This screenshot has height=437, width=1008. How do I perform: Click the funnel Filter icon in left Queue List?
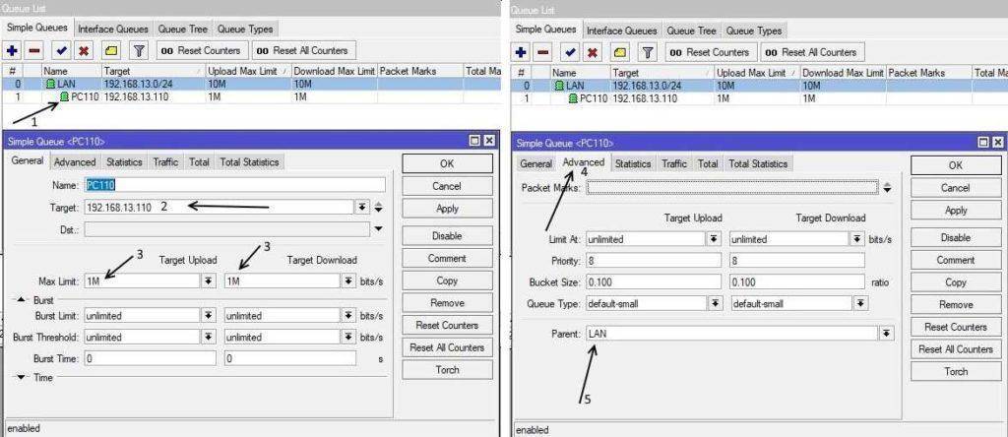pos(139,50)
